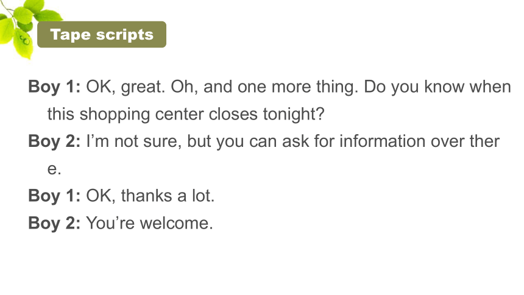This screenshot has width=524, height=295.
Task: Select the first 'Boy 1:' speaker label
Action: point(54,87)
